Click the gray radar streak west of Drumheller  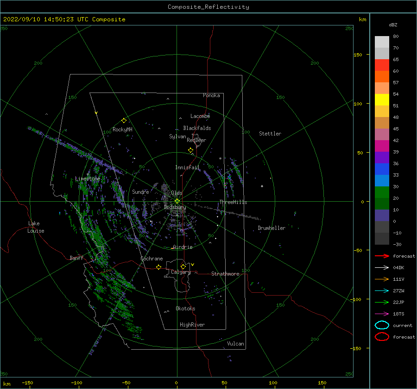click(227, 212)
